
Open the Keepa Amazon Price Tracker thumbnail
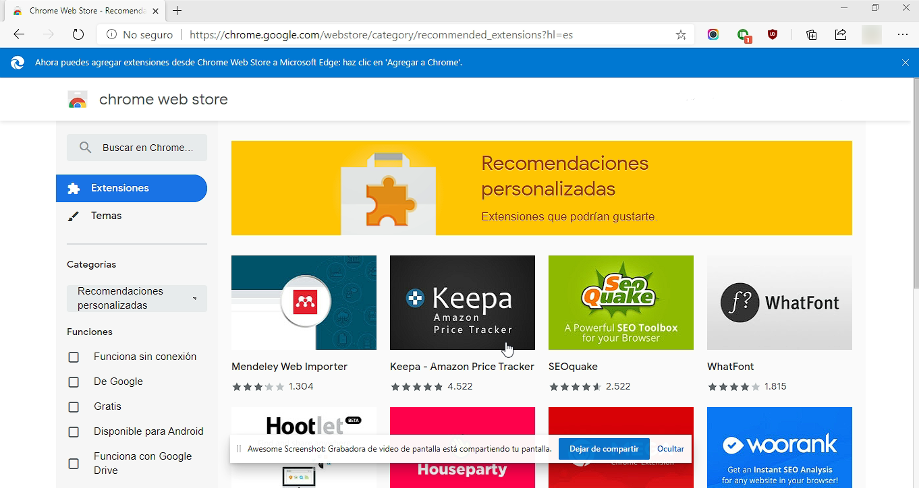[x=462, y=303]
